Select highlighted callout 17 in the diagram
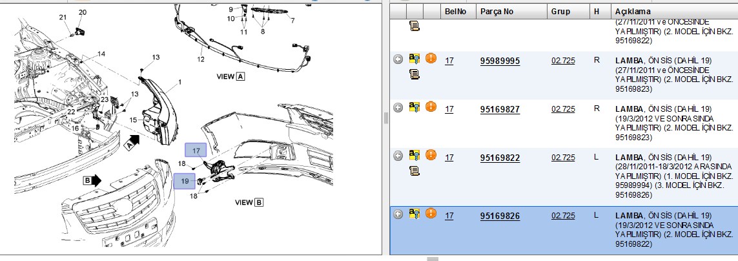 (196, 151)
